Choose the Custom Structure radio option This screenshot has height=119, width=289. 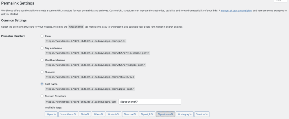[x=42, y=96]
